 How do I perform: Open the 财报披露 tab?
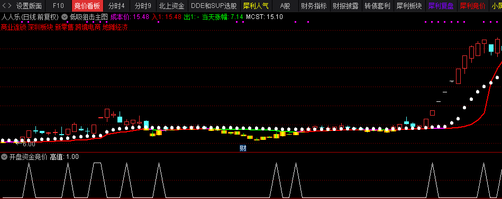click(345, 6)
